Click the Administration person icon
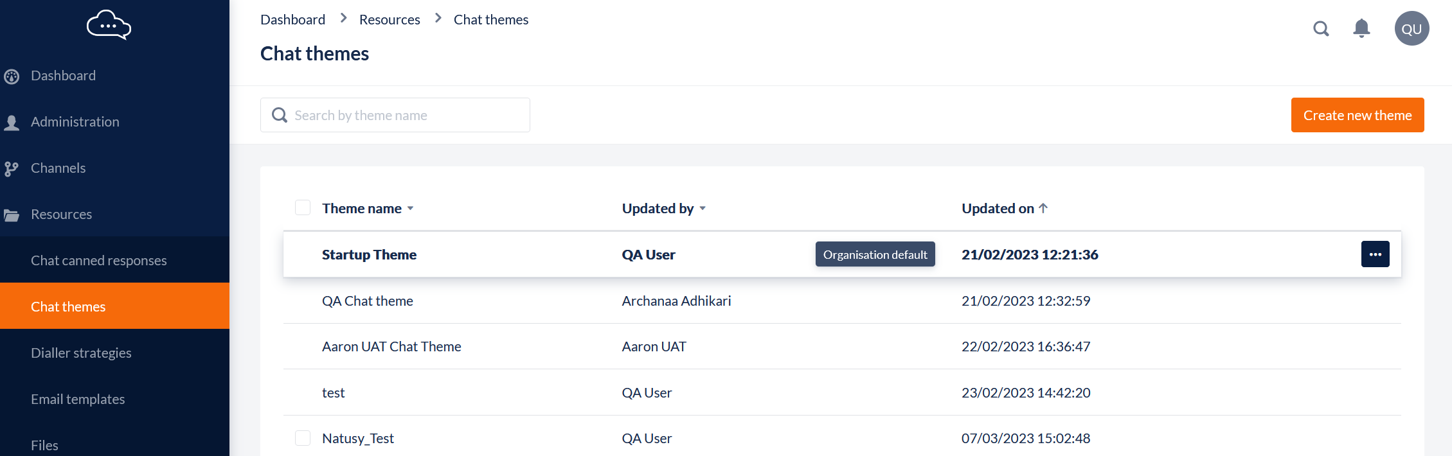Image resolution: width=1452 pixels, height=456 pixels. (x=12, y=123)
